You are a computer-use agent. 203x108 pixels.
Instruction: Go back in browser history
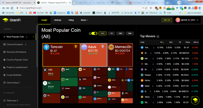3,8
